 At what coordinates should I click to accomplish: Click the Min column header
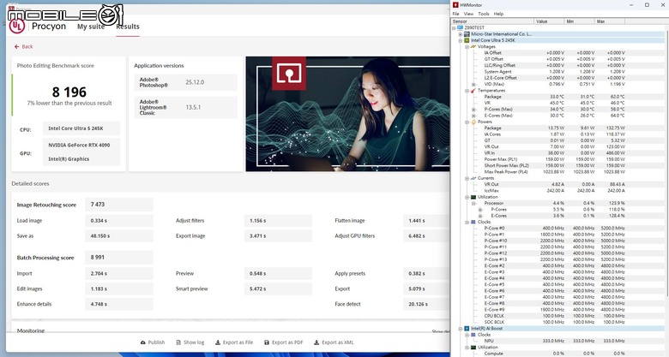point(580,21)
